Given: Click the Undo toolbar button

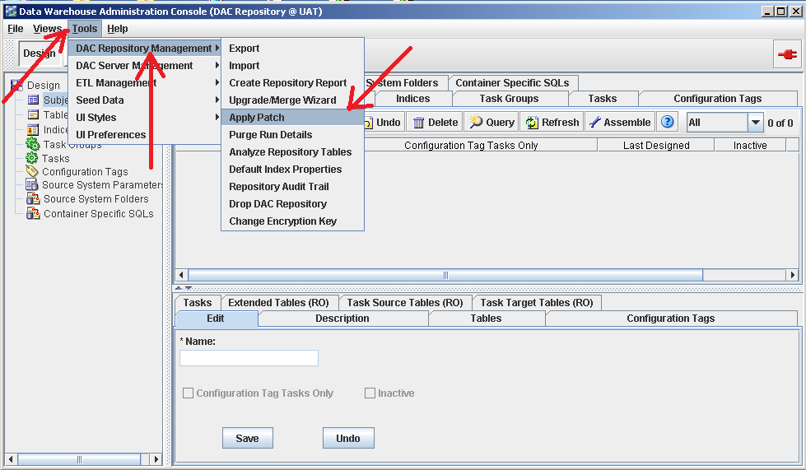Looking at the screenshot, I should click(x=384, y=123).
